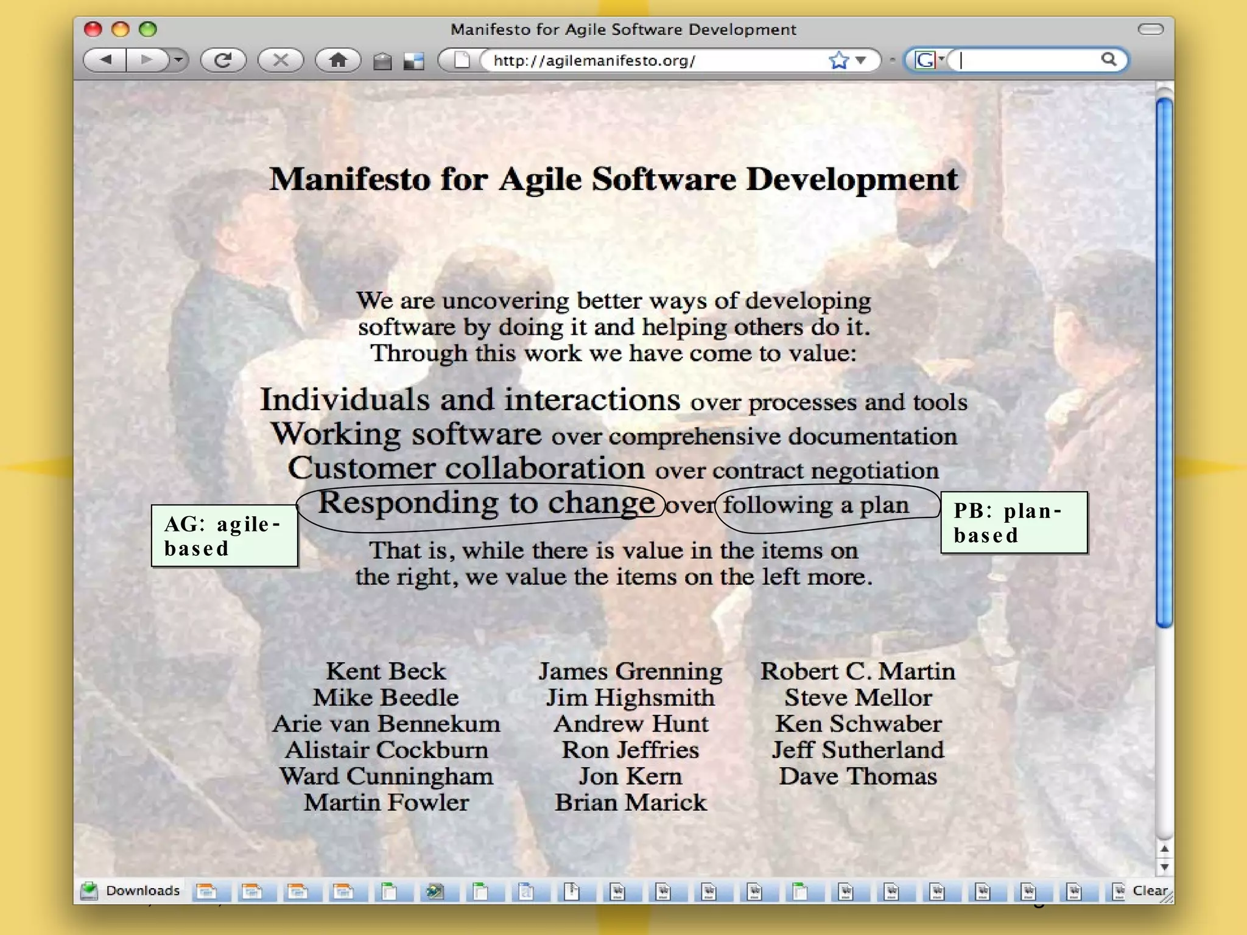Click the scrollbar down arrow

coord(1164,867)
